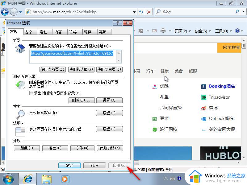The height and width of the screenshot is (185, 247).
Task: Click the 豆瓣 green icon
Action: pos(155,119)
